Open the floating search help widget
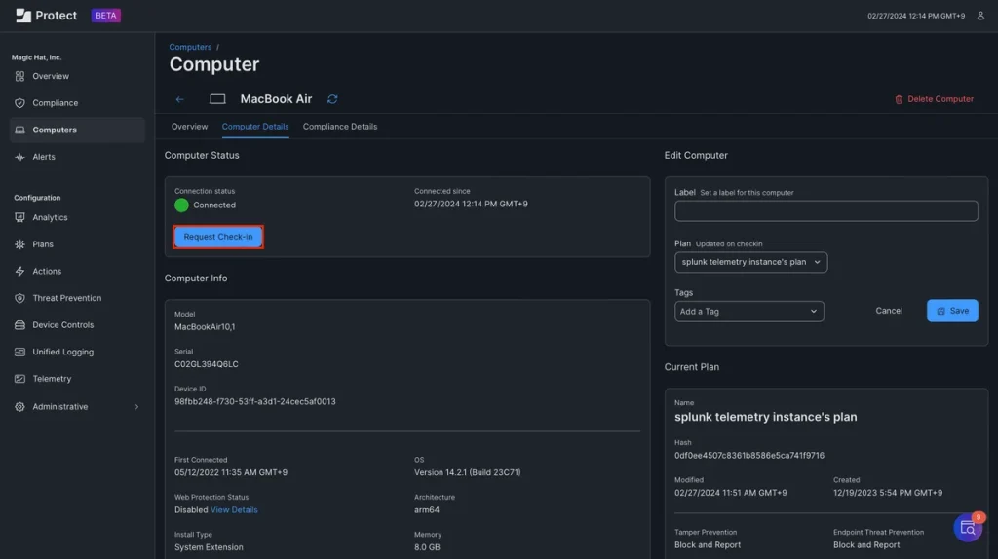 coord(968,528)
